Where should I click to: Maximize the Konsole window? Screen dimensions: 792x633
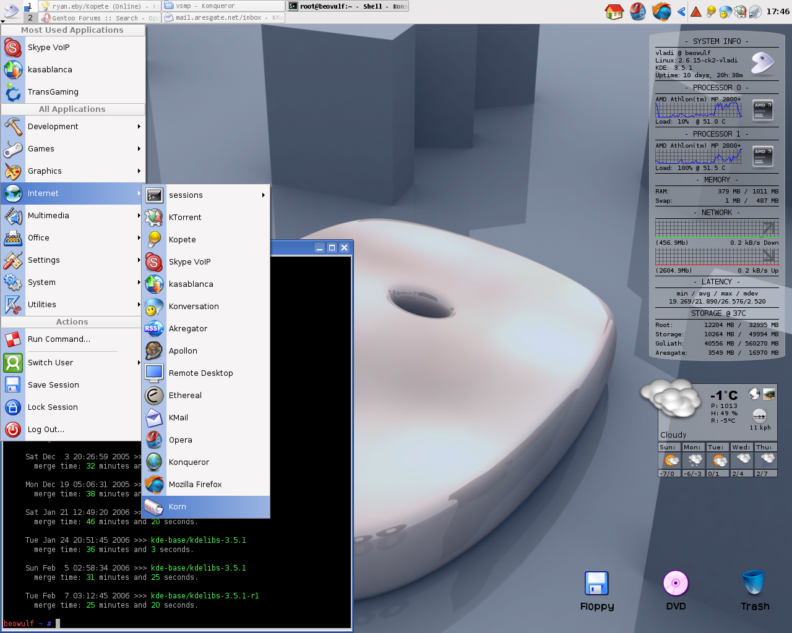click(x=332, y=248)
